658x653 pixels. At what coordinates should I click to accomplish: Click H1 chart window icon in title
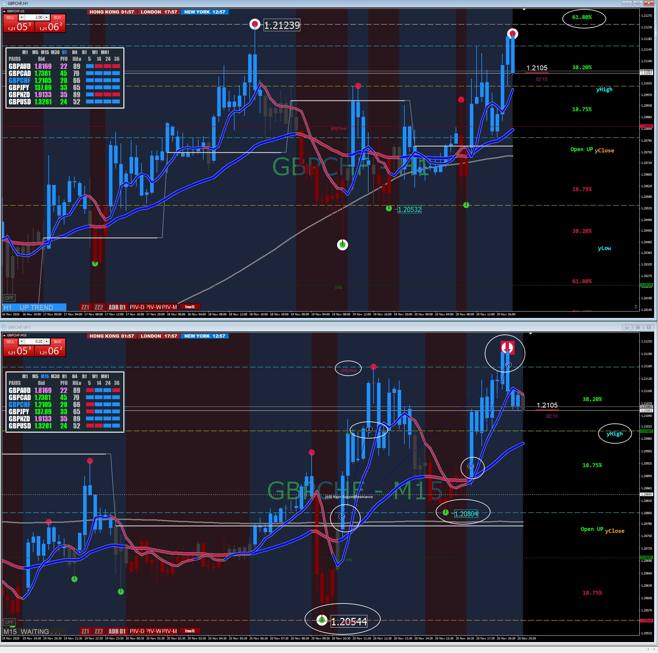4,4
